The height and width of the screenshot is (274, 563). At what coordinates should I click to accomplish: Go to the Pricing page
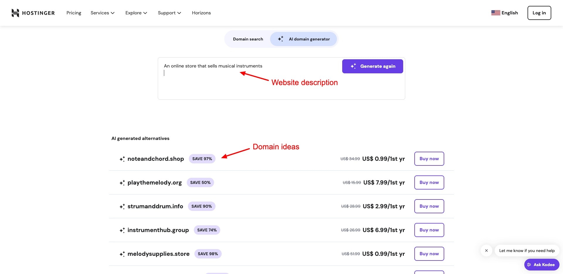click(x=74, y=13)
